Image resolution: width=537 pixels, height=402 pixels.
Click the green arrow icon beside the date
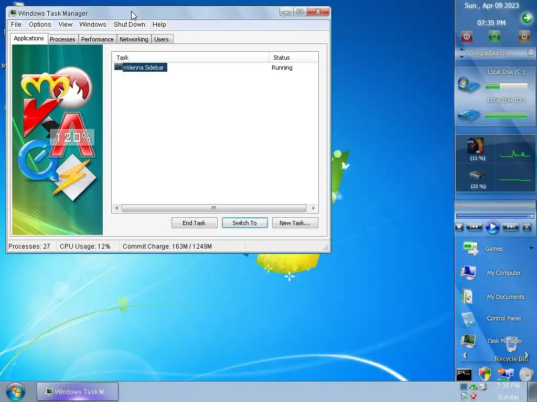click(x=527, y=18)
